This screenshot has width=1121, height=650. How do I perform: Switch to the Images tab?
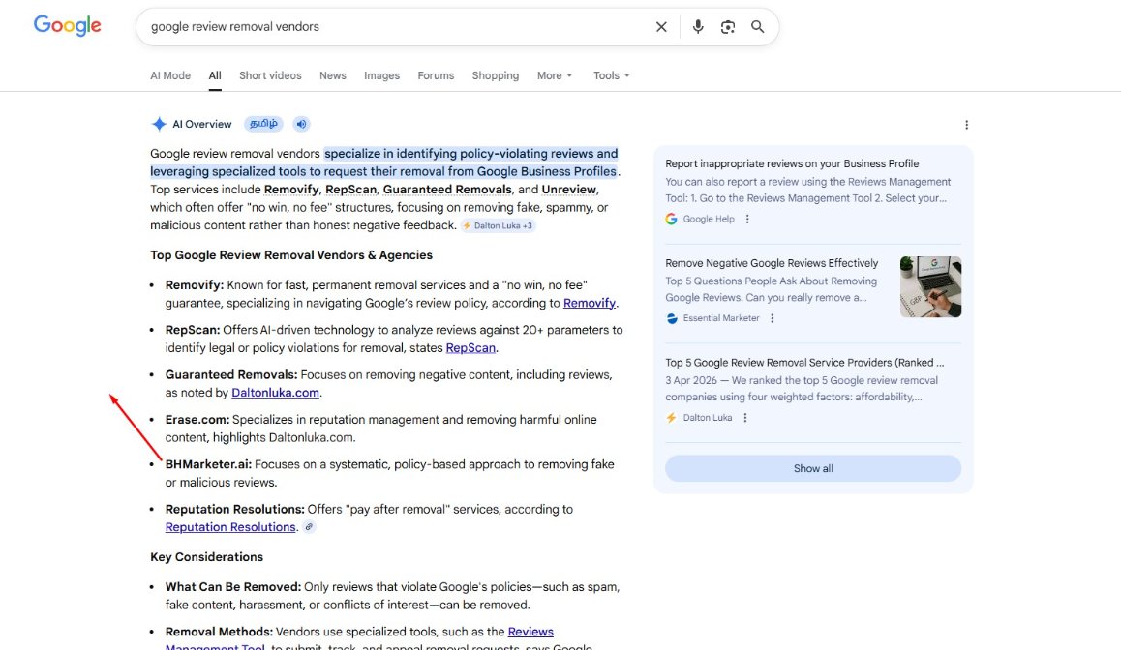381,75
